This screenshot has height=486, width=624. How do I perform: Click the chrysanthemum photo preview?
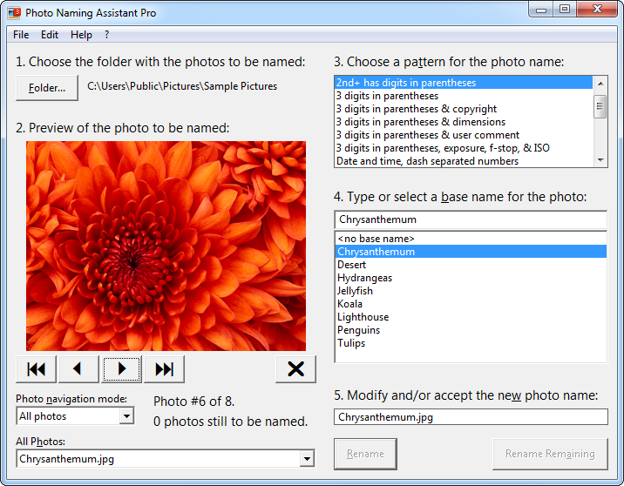[166, 246]
